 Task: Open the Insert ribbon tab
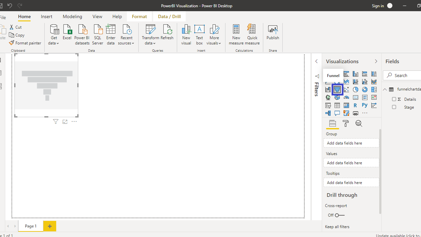click(x=47, y=16)
